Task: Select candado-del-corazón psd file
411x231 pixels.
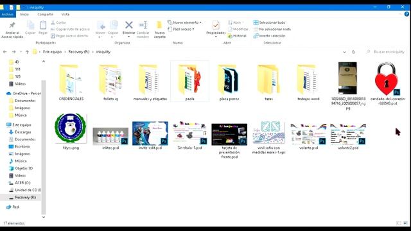Action: 387,83
